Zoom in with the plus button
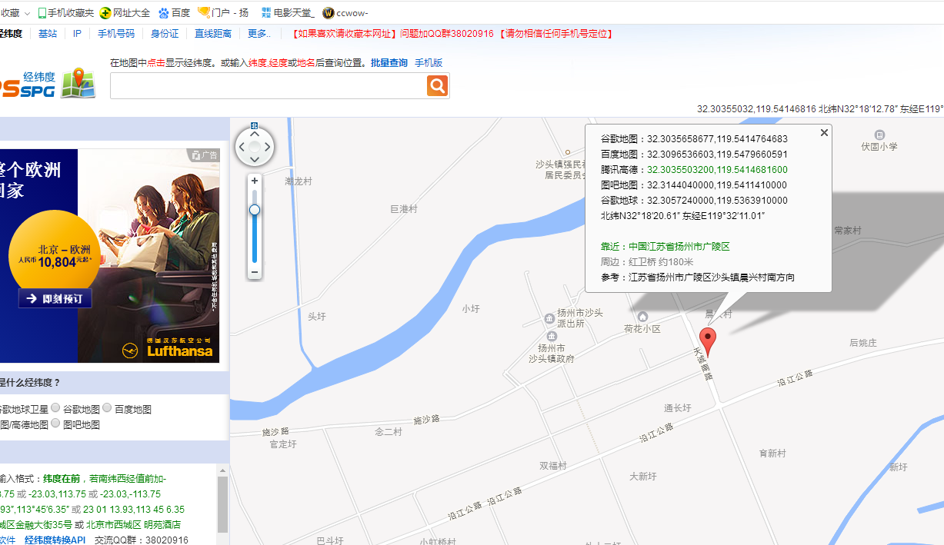The width and height of the screenshot is (944, 545). [255, 181]
